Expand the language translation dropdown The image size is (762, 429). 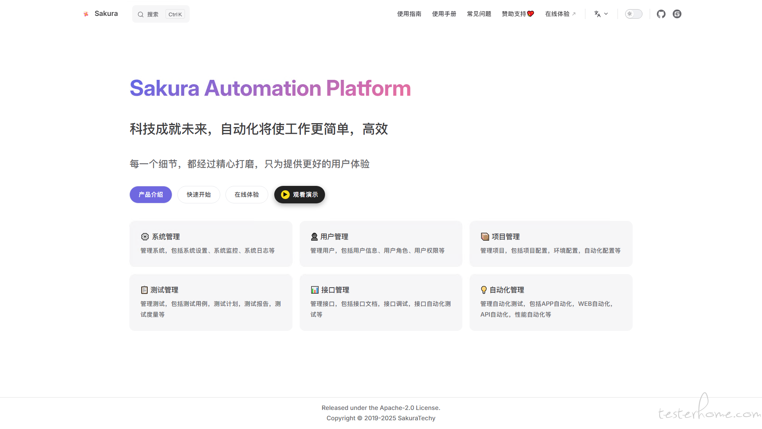coord(601,14)
